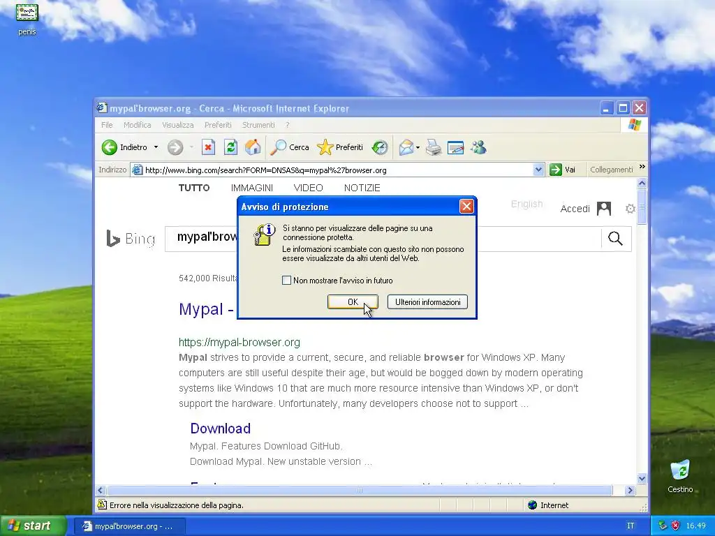Click the horizontal scrollbar thumb
The image size is (715, 536).
tap(360, 491)
